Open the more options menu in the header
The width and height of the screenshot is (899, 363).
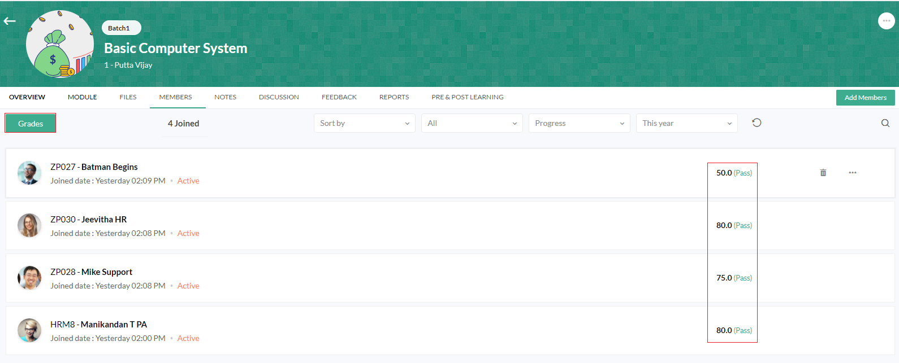pos(886,21)
